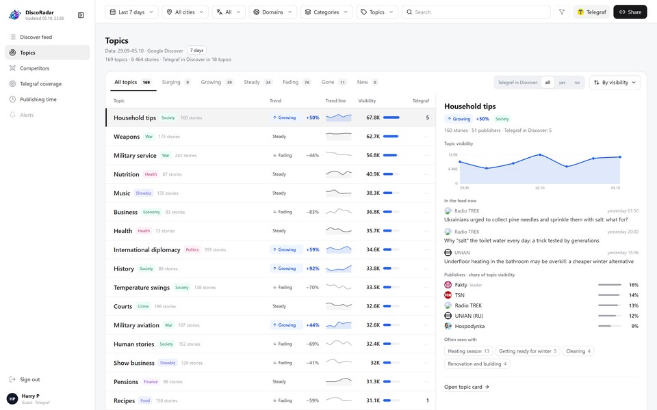This screenshot has height=410, width=657.
Task: Open Discover feed from sidebar
Action: click(x=47, y=37)
